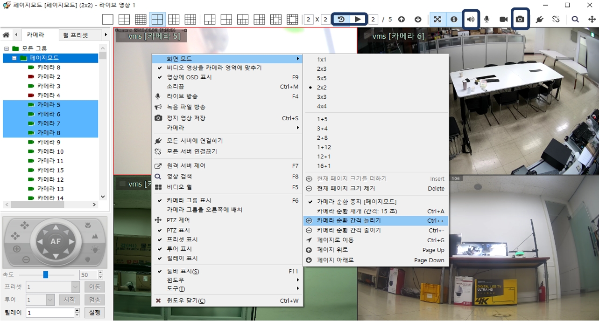Select the single-view 1x1 layout icon
The height and width of the screenshot is (321, 599).
(x=107, y=20)
